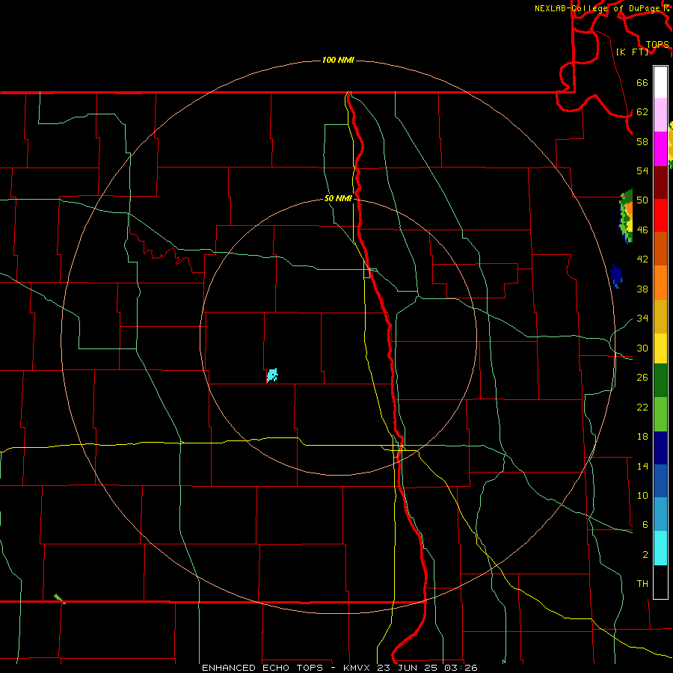The height and width of the screenshot is (673, 673).
Task: Click the '42' legend value
Action: tap(642, 259)
